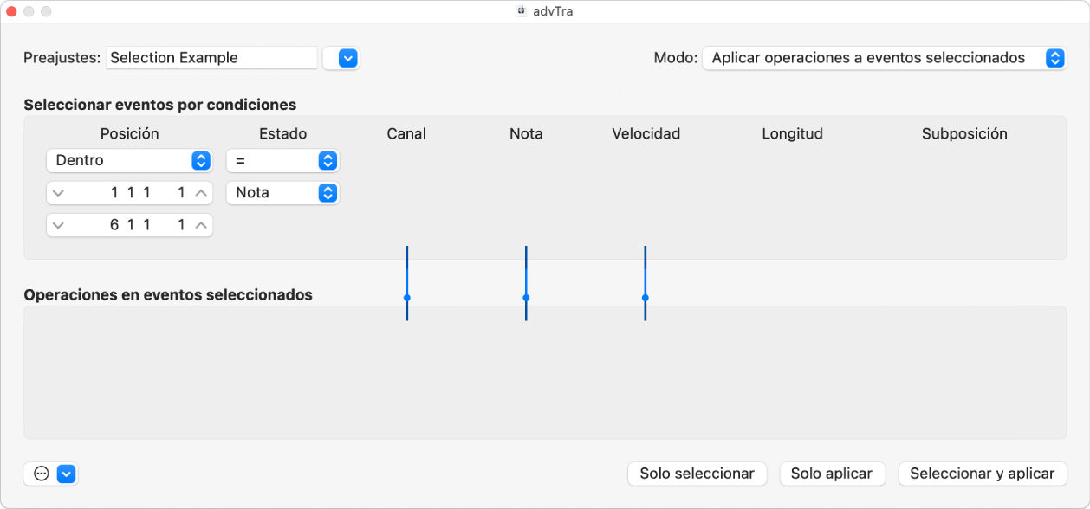Image resolution: width=1090 pixels, height=509 pixels.
Task: Click the Posición column header
Action: point(128,133)
